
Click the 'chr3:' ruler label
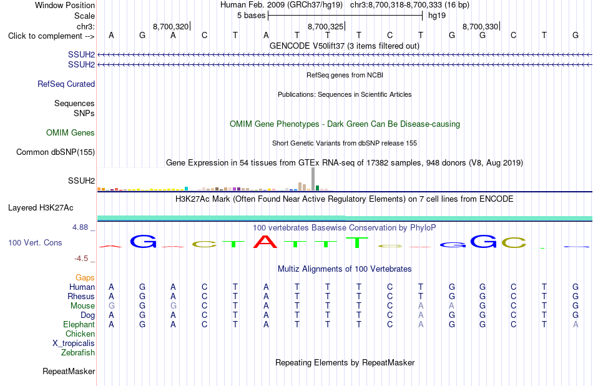(x=86, y=26)
